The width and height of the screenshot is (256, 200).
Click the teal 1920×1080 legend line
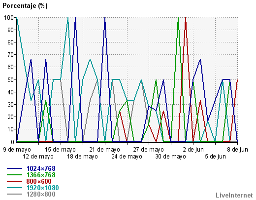click(14, 188)
